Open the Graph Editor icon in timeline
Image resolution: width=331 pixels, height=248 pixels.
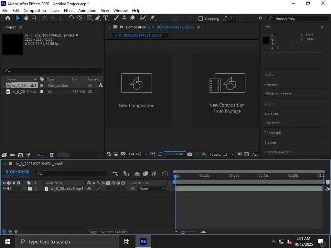click(x=165, y=174)
